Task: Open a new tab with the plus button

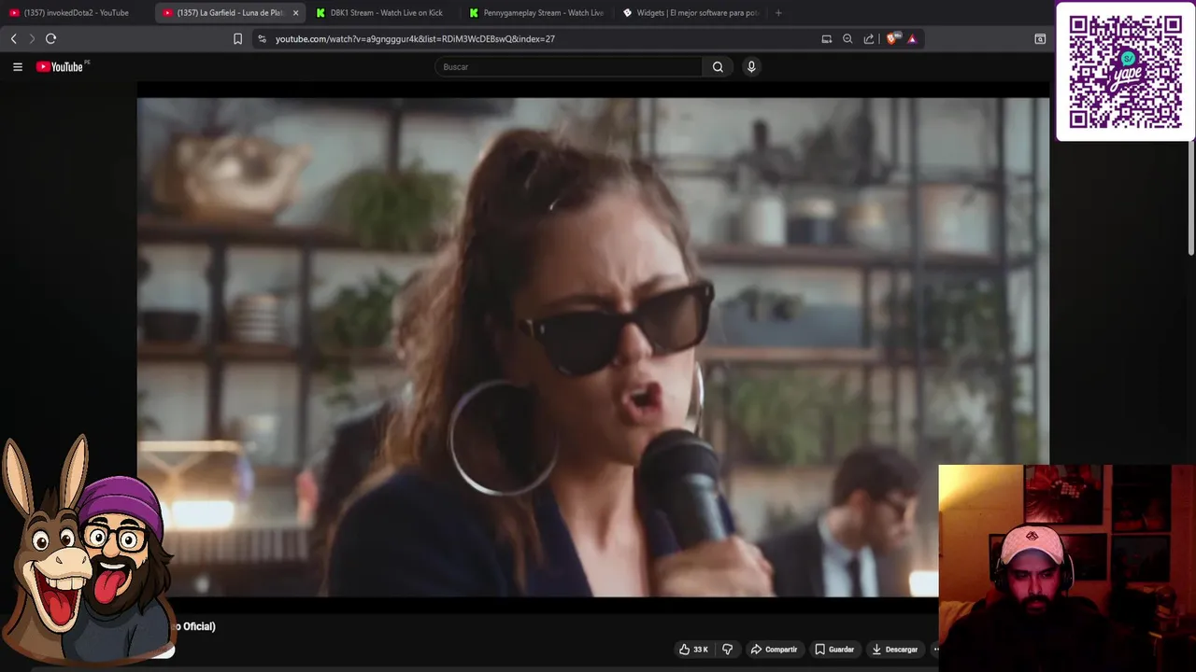Action: click(778, 13)
